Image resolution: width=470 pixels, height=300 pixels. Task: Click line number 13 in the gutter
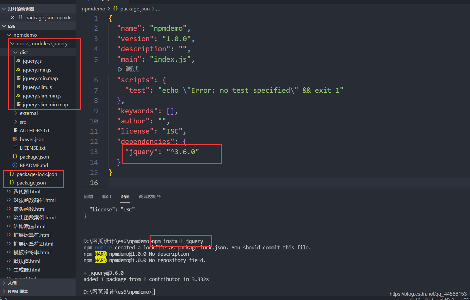(94, 152)
